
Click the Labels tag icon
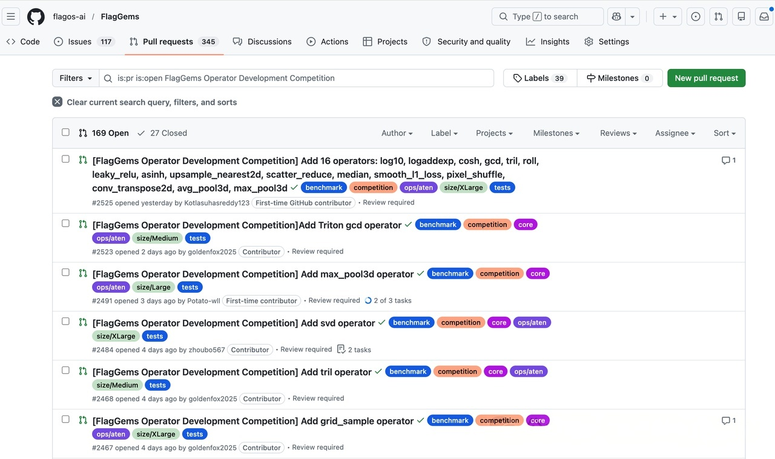[x=517, y=78]
